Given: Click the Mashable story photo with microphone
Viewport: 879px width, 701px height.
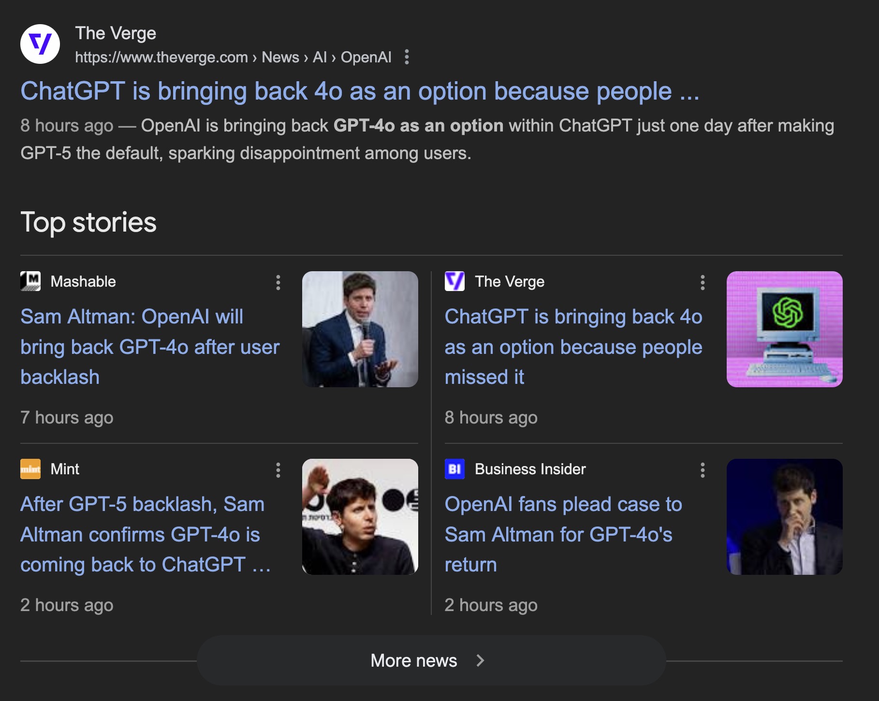Looking at the screenshot, I should tap(360, 329).
